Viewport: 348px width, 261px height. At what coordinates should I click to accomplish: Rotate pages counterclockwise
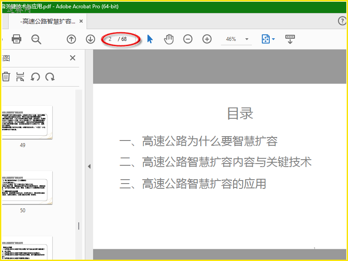[35, 77]
